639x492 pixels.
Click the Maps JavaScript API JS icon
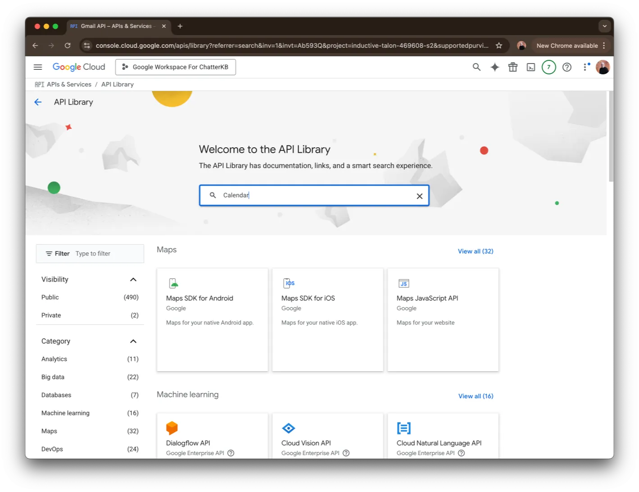tap(404, 283)
